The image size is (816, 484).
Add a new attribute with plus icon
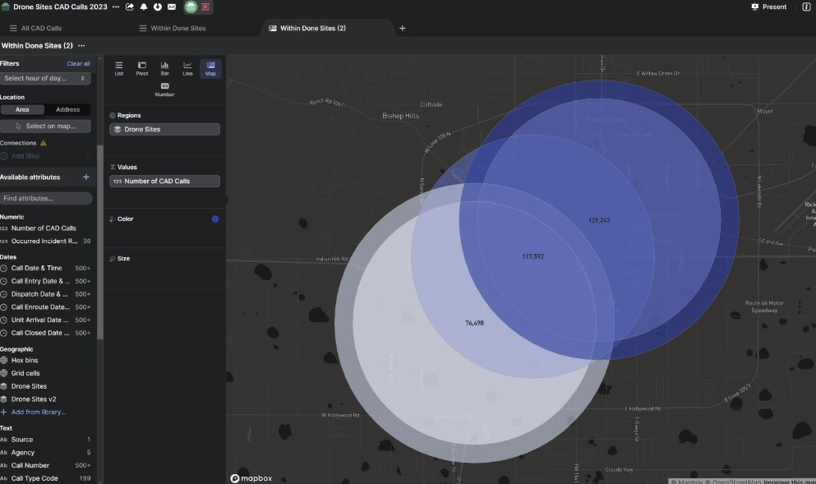(x=86, y=177)
